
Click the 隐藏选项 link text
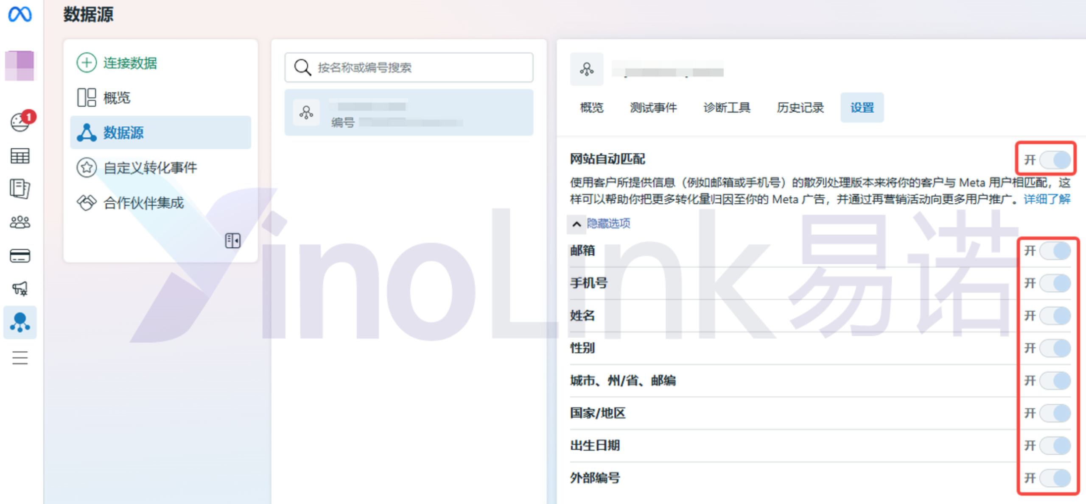point(608,224)
